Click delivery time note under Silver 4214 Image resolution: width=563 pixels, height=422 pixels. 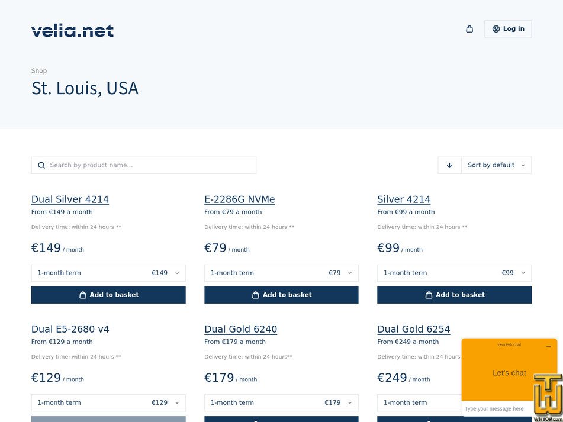[x=422, y=227]
